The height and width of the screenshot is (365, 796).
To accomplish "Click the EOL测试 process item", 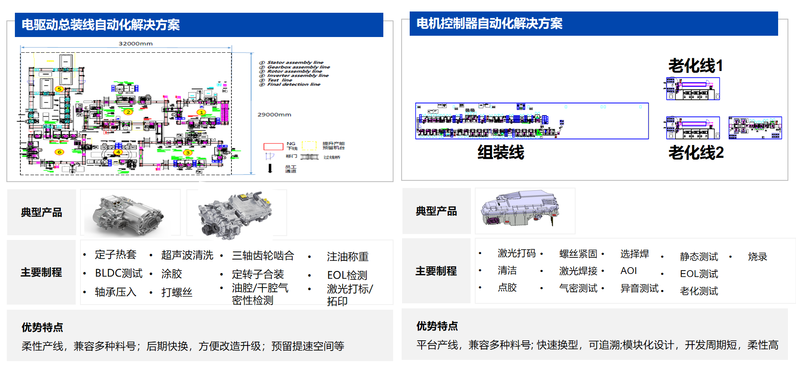I will click(x=699, y=274).
